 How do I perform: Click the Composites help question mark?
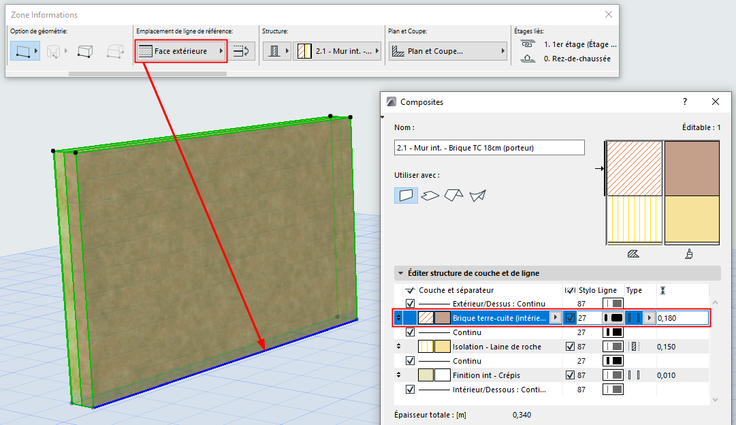(x=685, y=101)
